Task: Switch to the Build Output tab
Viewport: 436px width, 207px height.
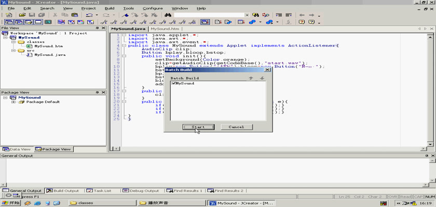Action: (x=63, y=190)
